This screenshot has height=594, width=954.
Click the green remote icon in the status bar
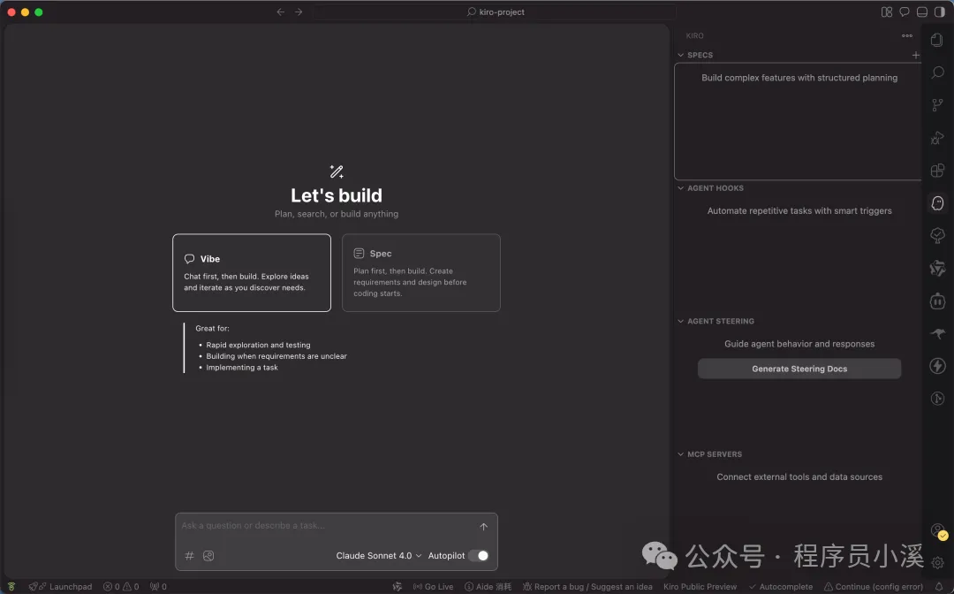point(11,587)
